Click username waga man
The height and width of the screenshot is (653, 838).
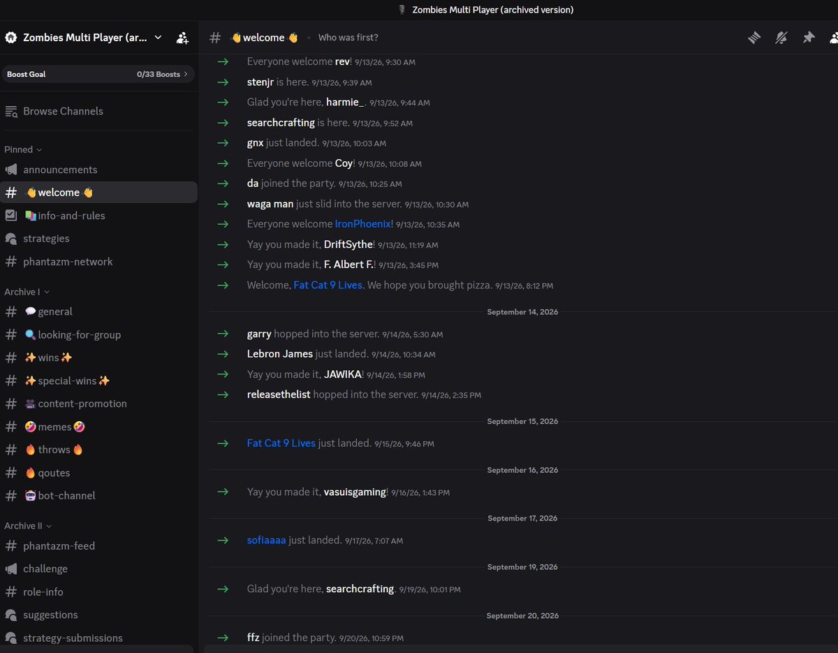(270, 204)
